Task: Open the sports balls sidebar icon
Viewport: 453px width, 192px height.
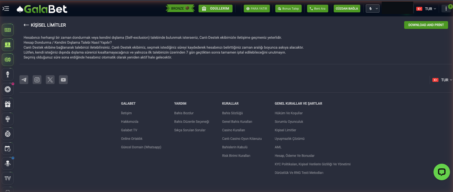Action: (8, 60)
